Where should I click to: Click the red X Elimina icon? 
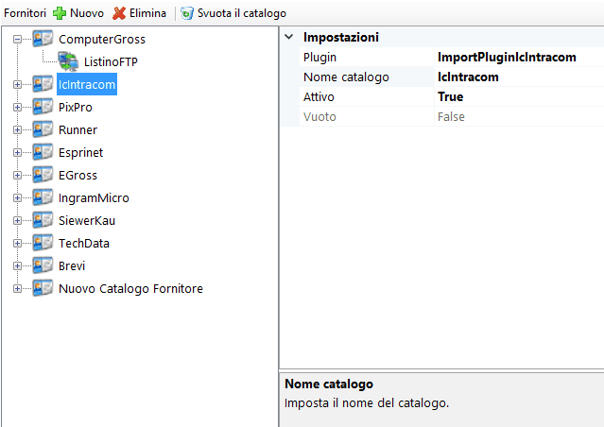pyautogui.click(x=119, y=13)
